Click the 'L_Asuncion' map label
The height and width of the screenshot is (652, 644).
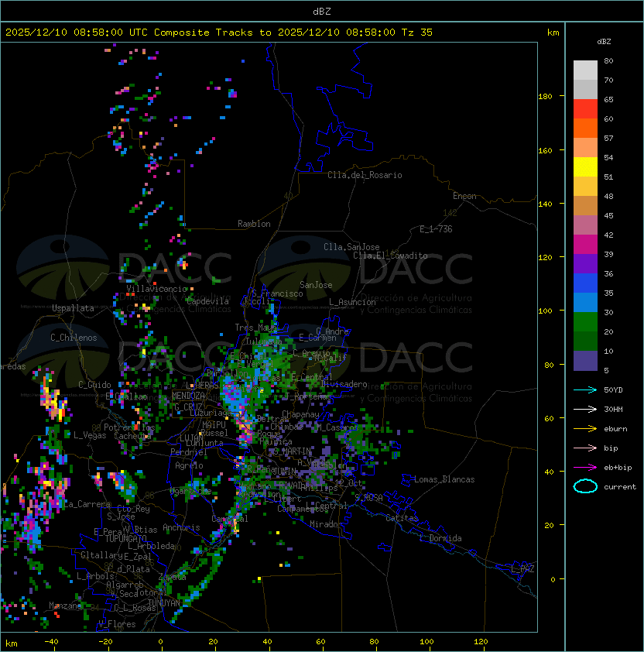pyautogui.click(x=352, y=302)
